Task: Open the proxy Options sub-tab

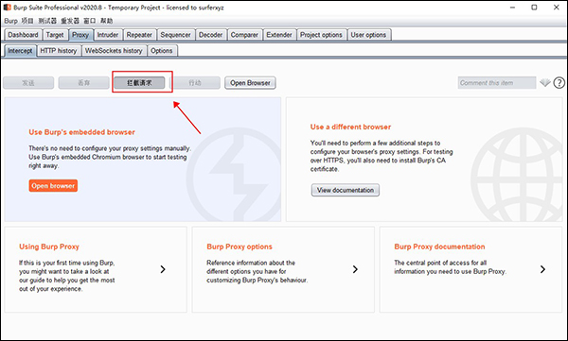Action: pyautogui.click(x=162, y=51)
